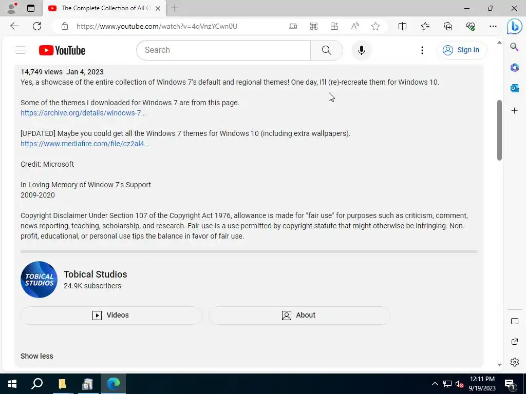
Task: Open the archive.org details link
Action: point(84,113)
